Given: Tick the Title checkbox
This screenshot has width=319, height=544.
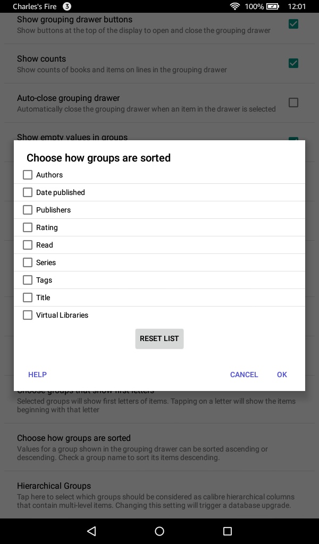Looking at the screenshot, I should (28, 297).
